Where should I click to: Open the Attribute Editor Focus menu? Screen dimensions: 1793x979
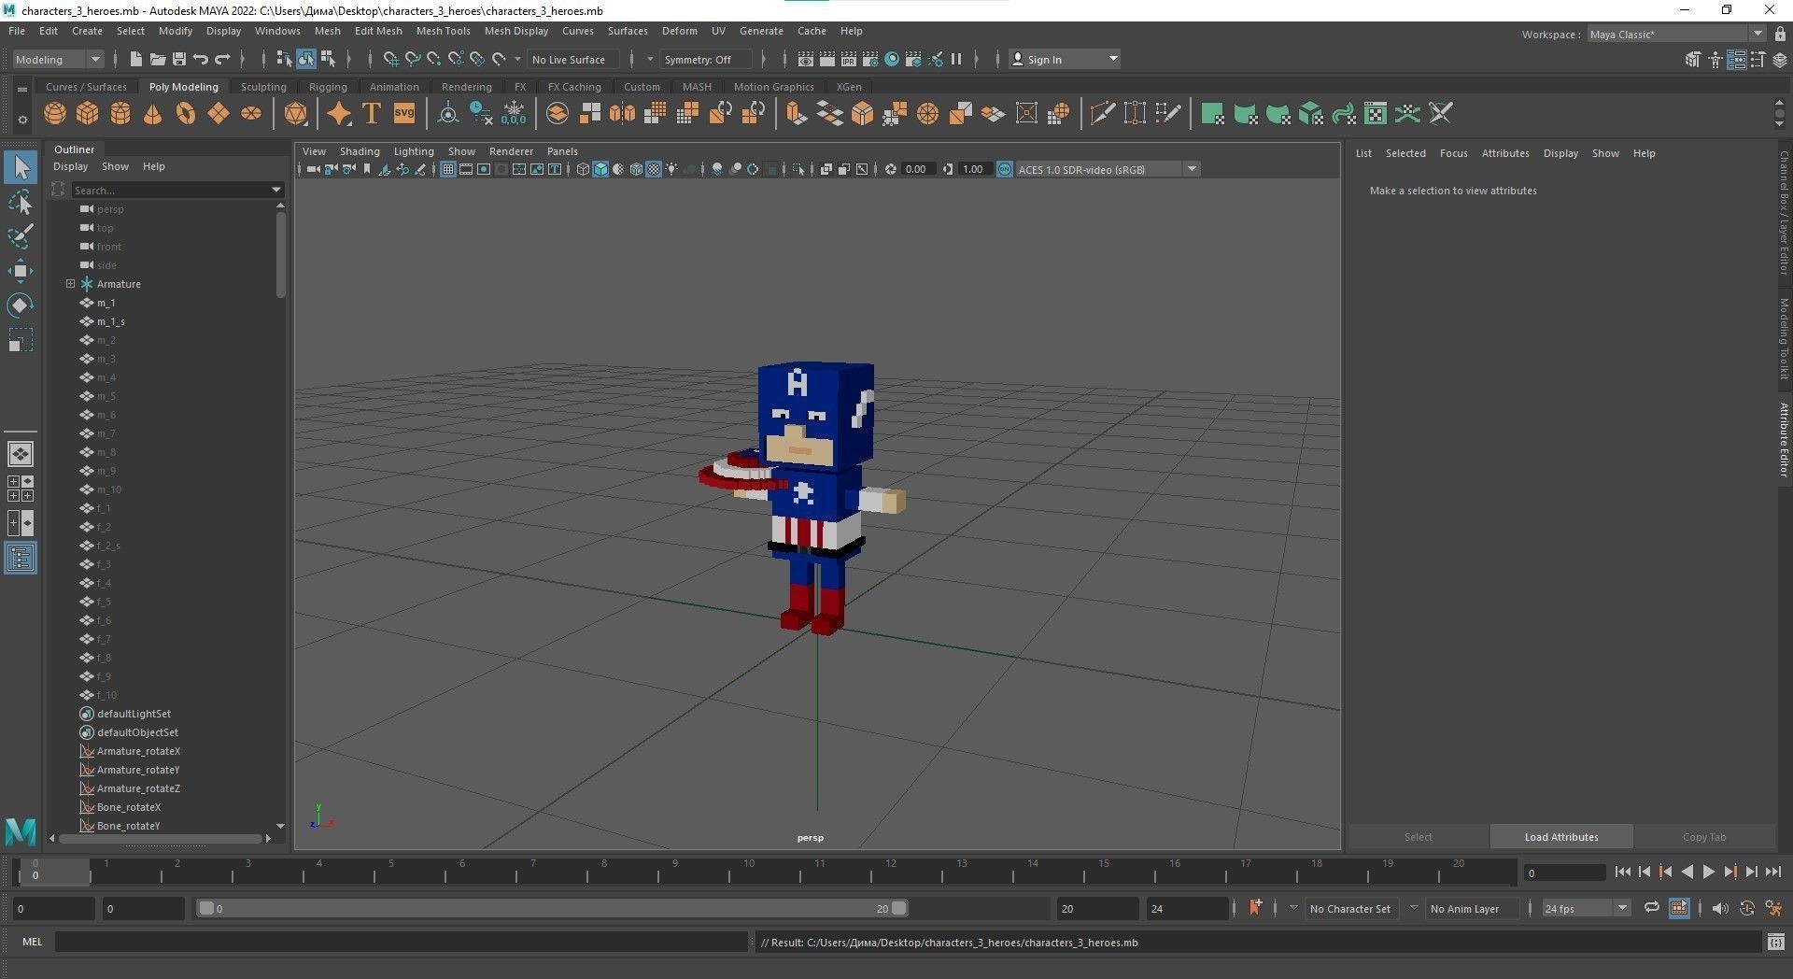coord(1453,153)
